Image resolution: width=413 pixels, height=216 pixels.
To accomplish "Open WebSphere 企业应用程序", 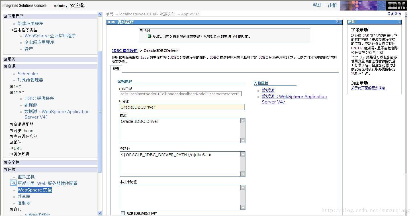I will (x=50, y=36).
